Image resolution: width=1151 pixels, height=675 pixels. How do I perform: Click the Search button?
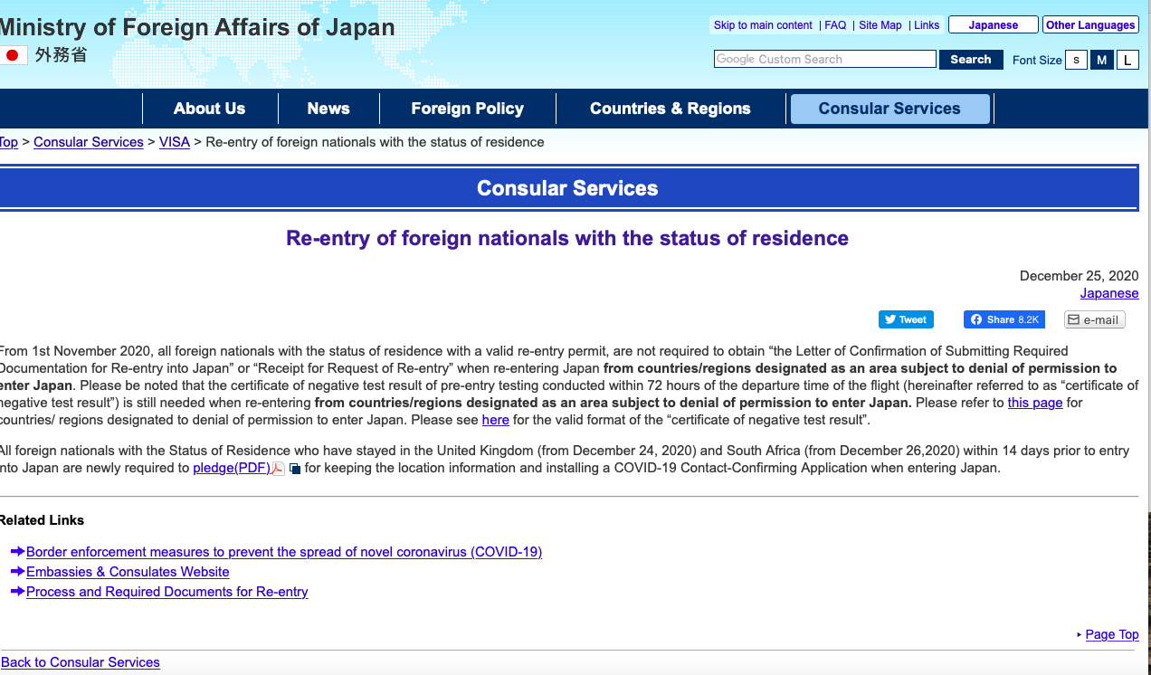[970, 60]
